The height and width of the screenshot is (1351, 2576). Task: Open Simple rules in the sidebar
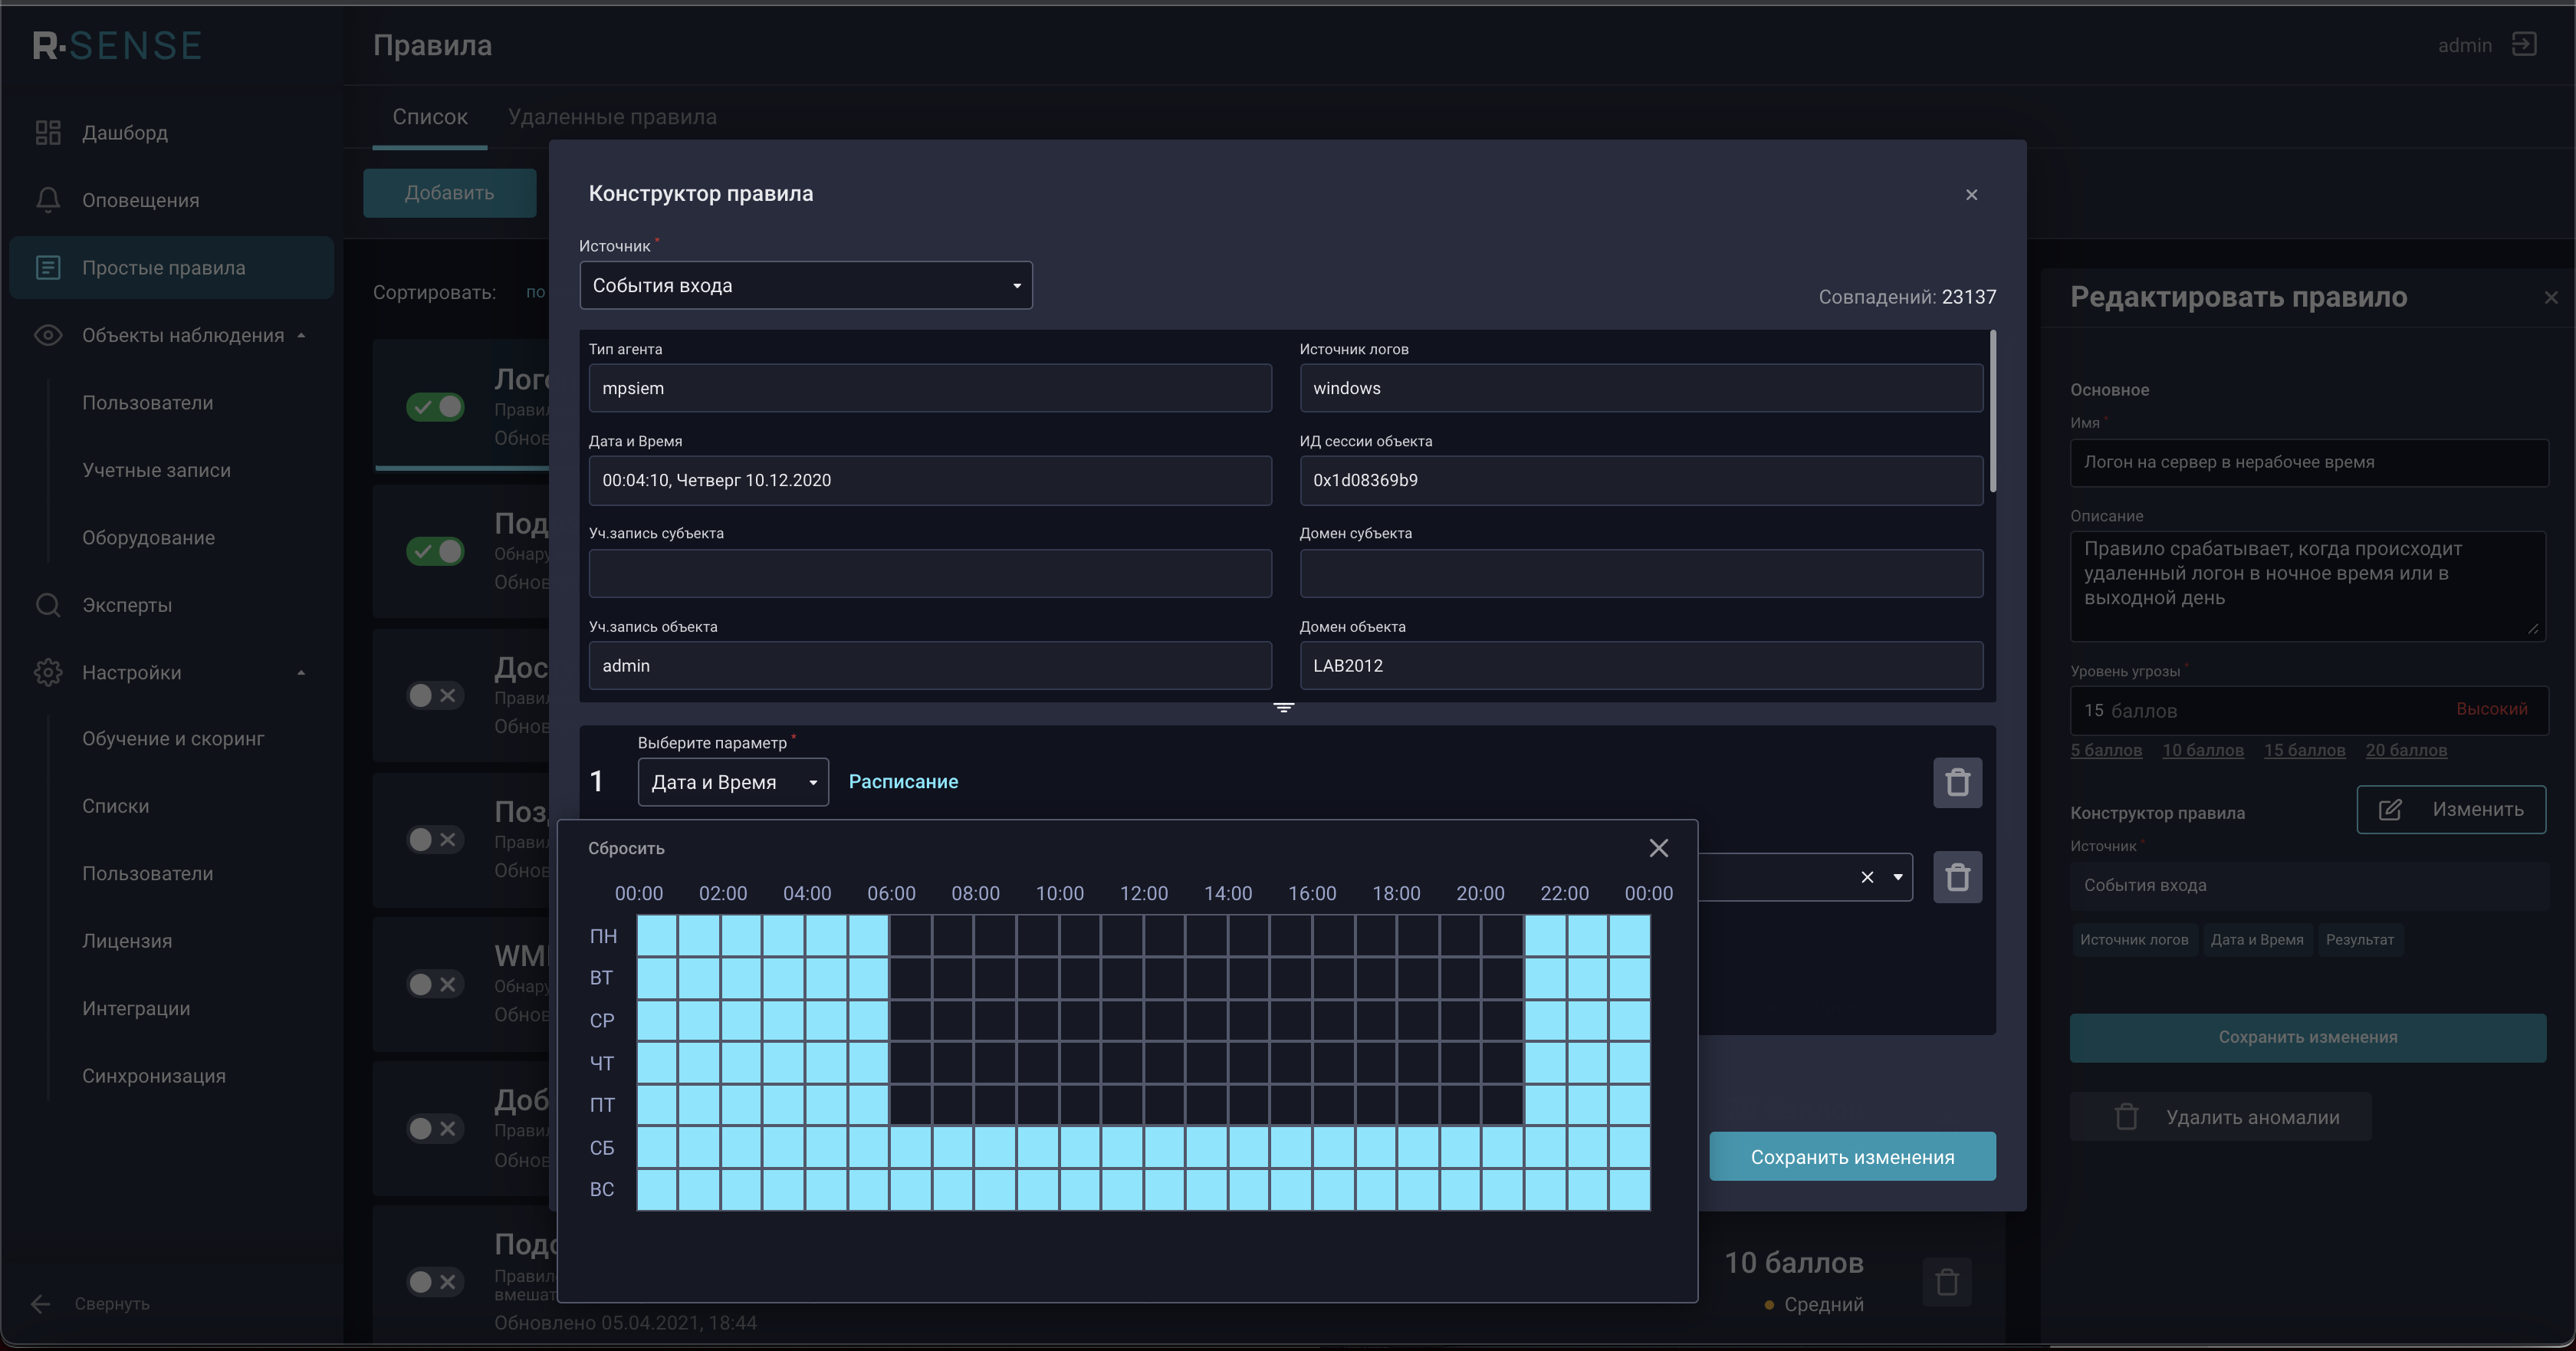click(164, 268)
